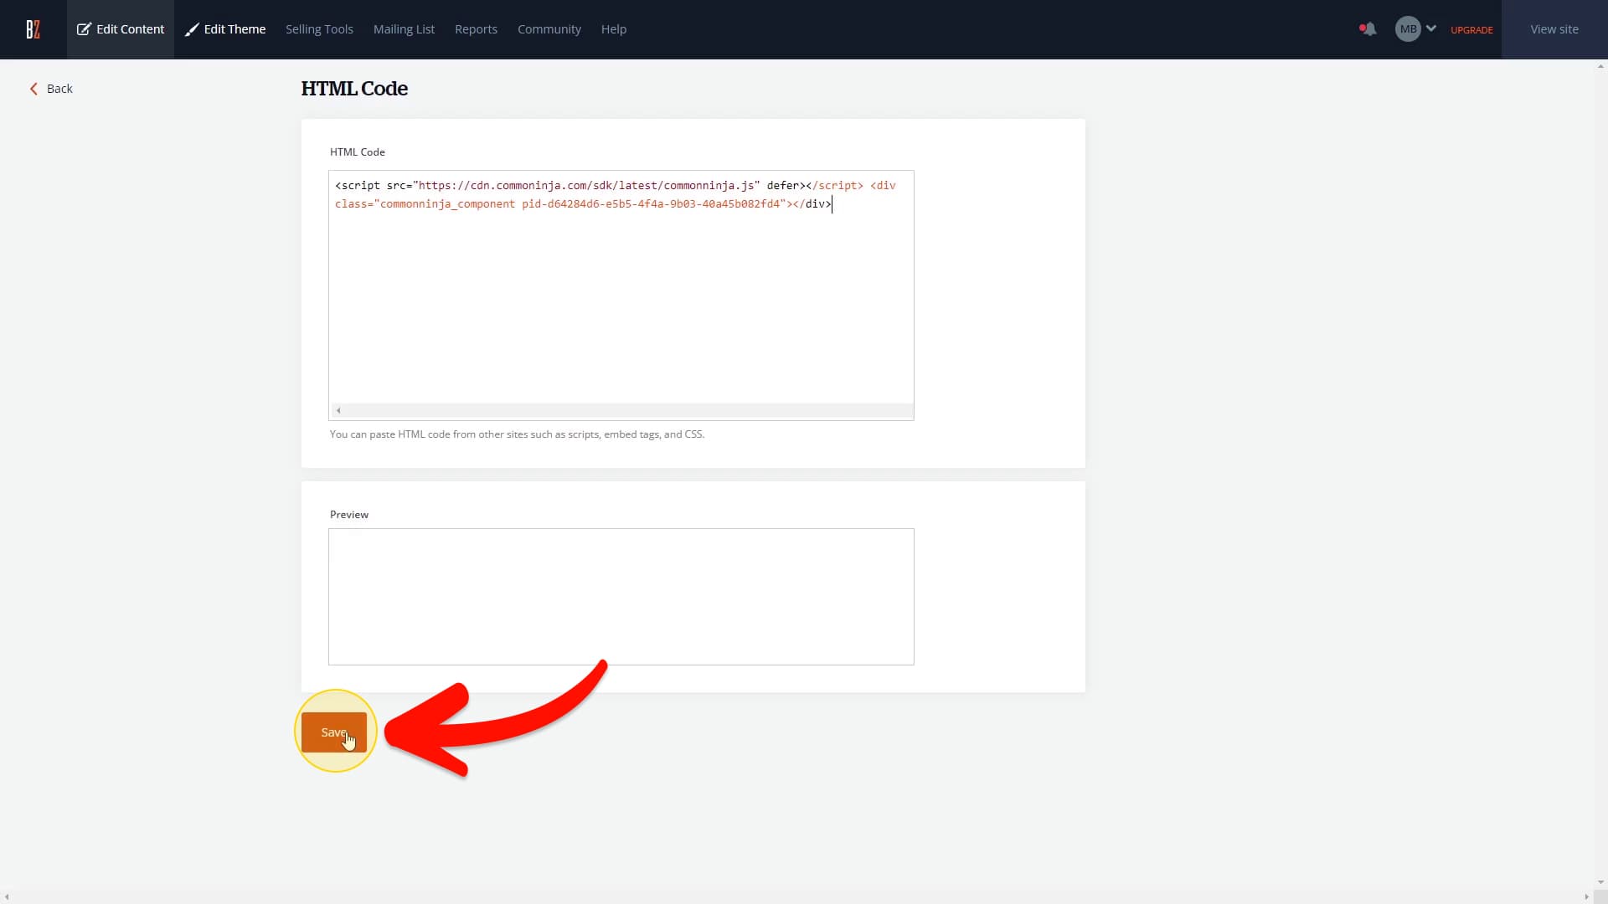Go back using the Back link
Screen dimensions: 1608x904
[x=52, y=89]
